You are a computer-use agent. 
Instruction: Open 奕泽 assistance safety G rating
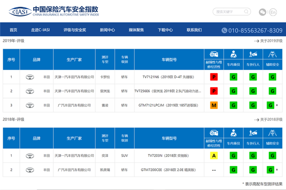point(272,155)
